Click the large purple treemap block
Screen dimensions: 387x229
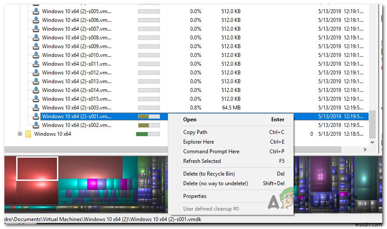320,174
